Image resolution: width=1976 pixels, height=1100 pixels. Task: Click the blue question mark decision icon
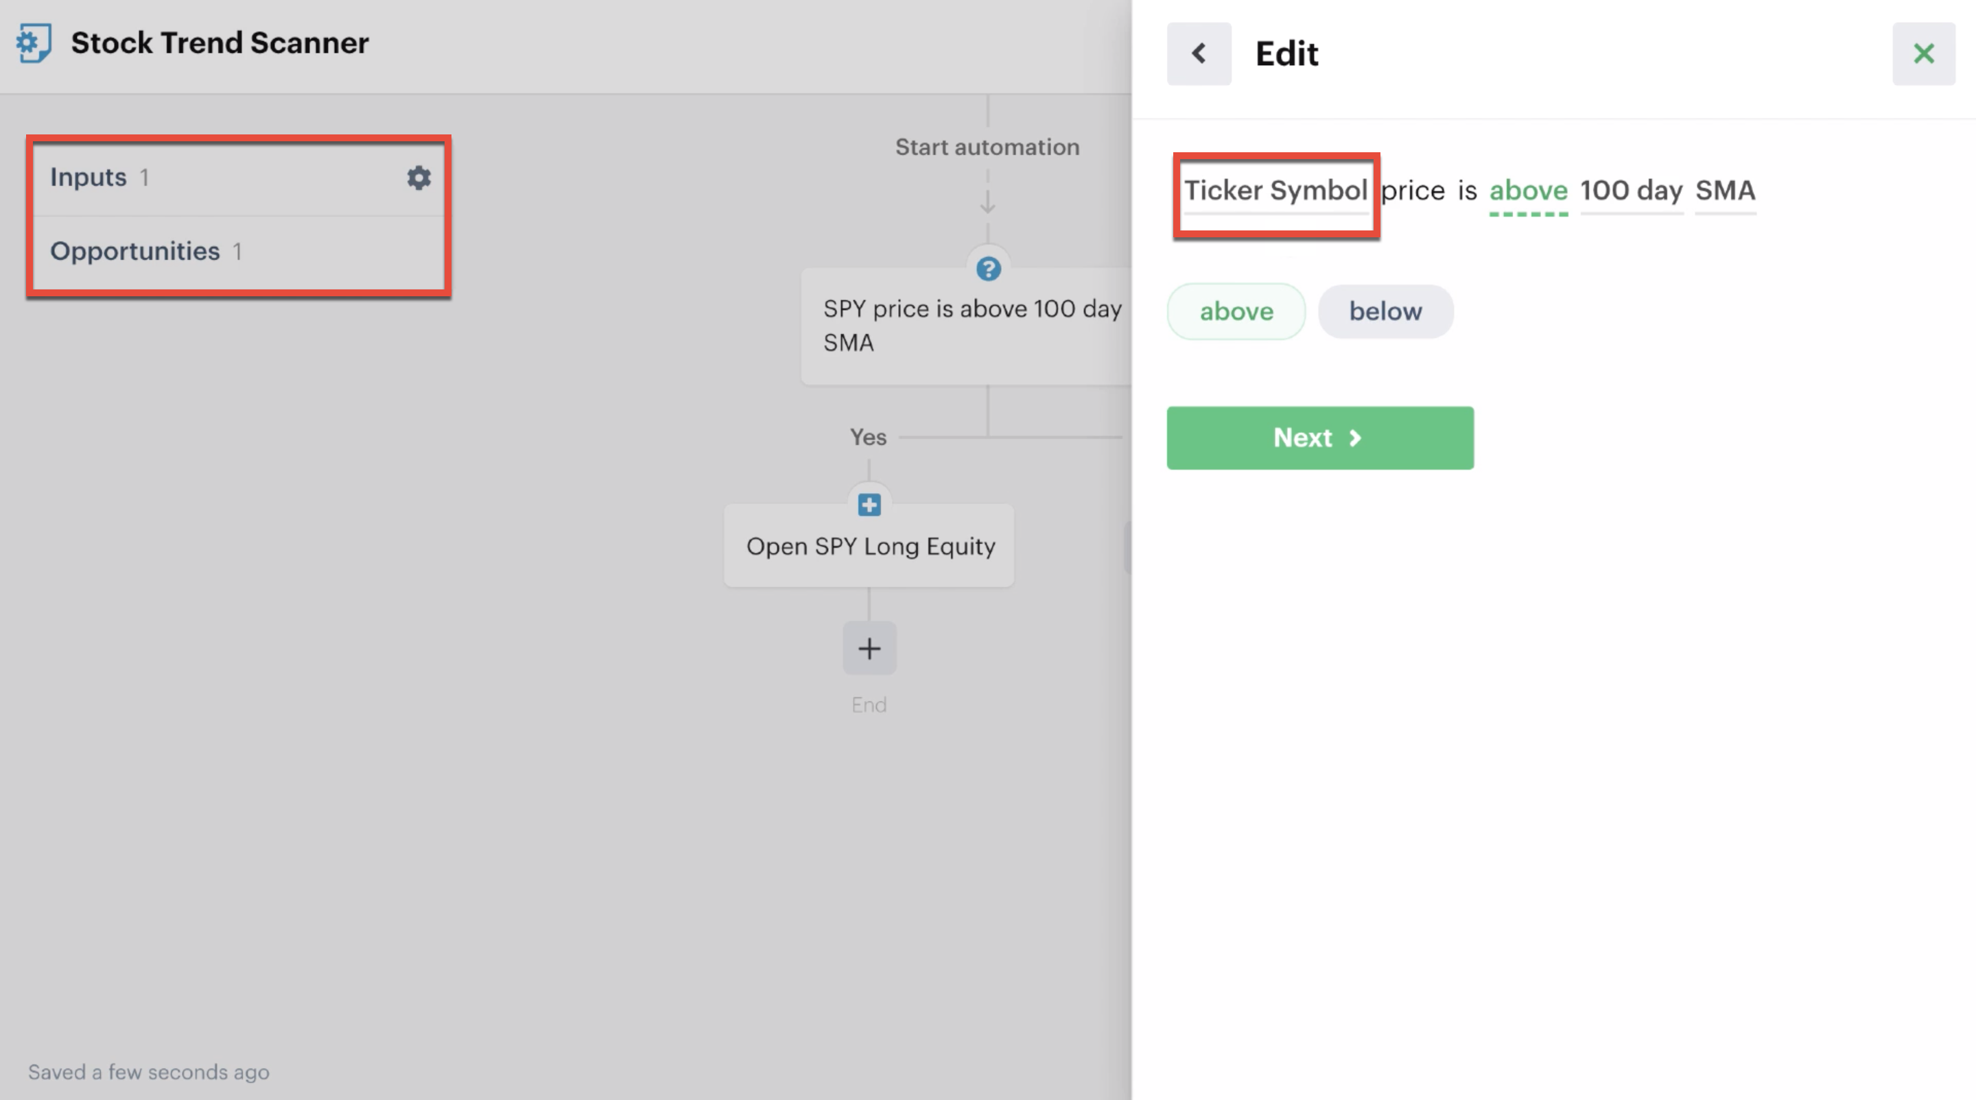click(x=988, y=269)
